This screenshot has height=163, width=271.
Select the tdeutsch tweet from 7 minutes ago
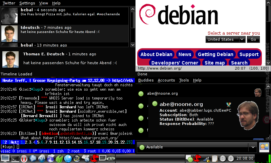(65, 34)
